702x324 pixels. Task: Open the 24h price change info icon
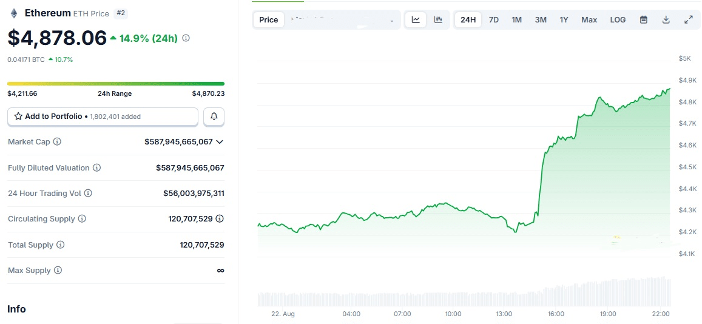tap(186, 38)
